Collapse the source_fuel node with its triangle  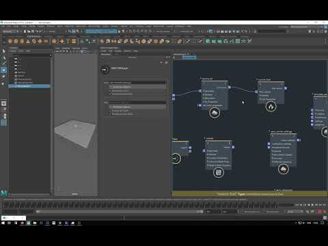click(x=257, y=79)
